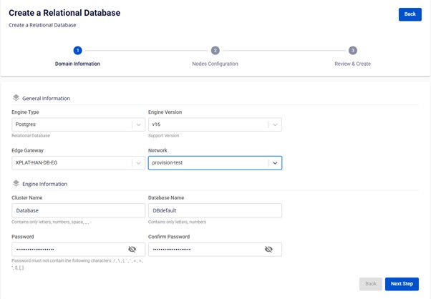Click the Database Name label
431x299 pixels.
[166, 197]
